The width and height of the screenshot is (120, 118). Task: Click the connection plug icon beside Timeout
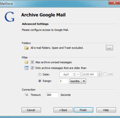click(26, 95)
